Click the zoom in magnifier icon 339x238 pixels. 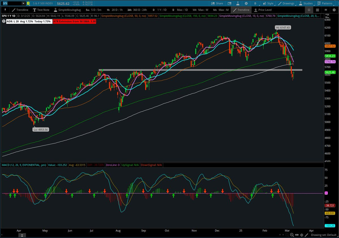coord(292,235)
